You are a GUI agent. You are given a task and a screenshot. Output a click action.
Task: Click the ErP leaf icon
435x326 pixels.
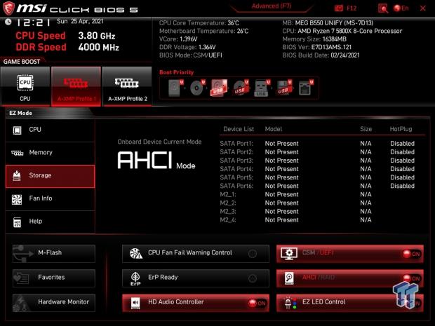tap(135, 278)
